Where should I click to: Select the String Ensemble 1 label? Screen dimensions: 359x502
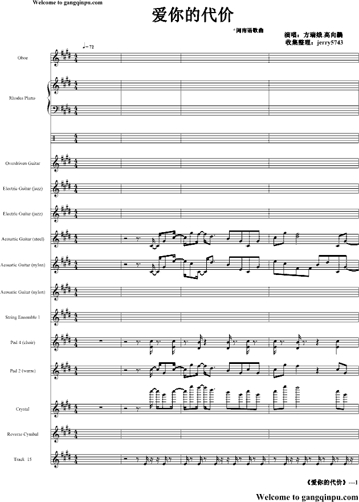(x=23, y=317)
